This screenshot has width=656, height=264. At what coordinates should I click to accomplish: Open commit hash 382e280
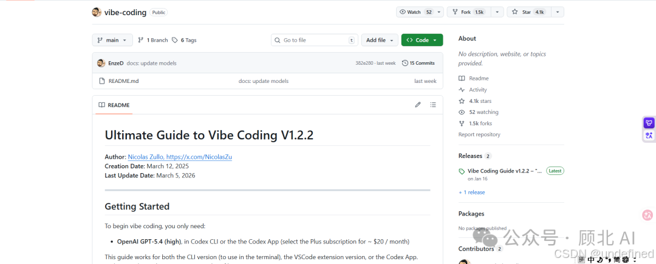364,63
